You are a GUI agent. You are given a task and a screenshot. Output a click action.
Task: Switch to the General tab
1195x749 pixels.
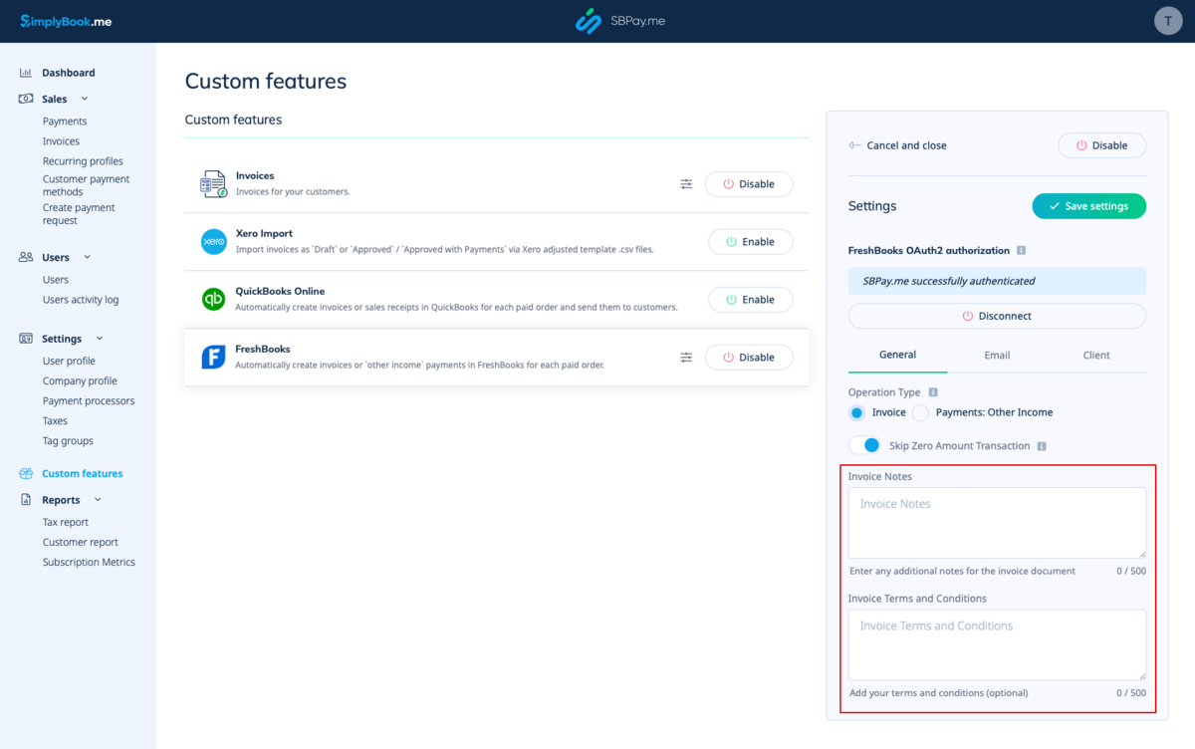coord(898,355)
